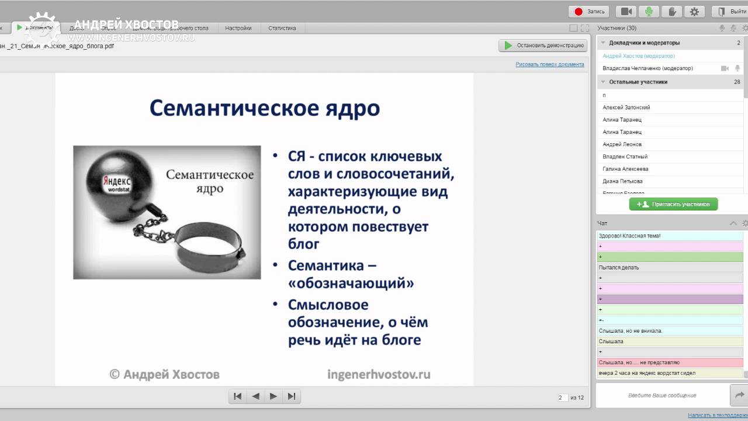748x421 pixels.
Task: Jump to the last slide
Action: [x=291, y=396]
